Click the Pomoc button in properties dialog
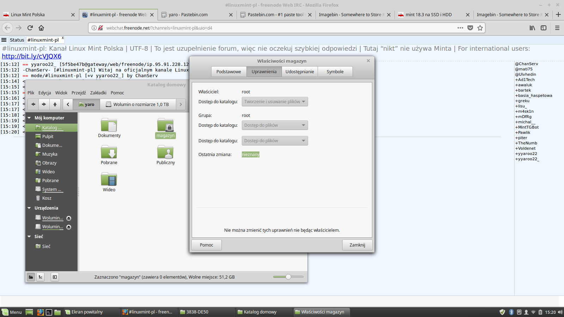 click(x=207, y=245)
